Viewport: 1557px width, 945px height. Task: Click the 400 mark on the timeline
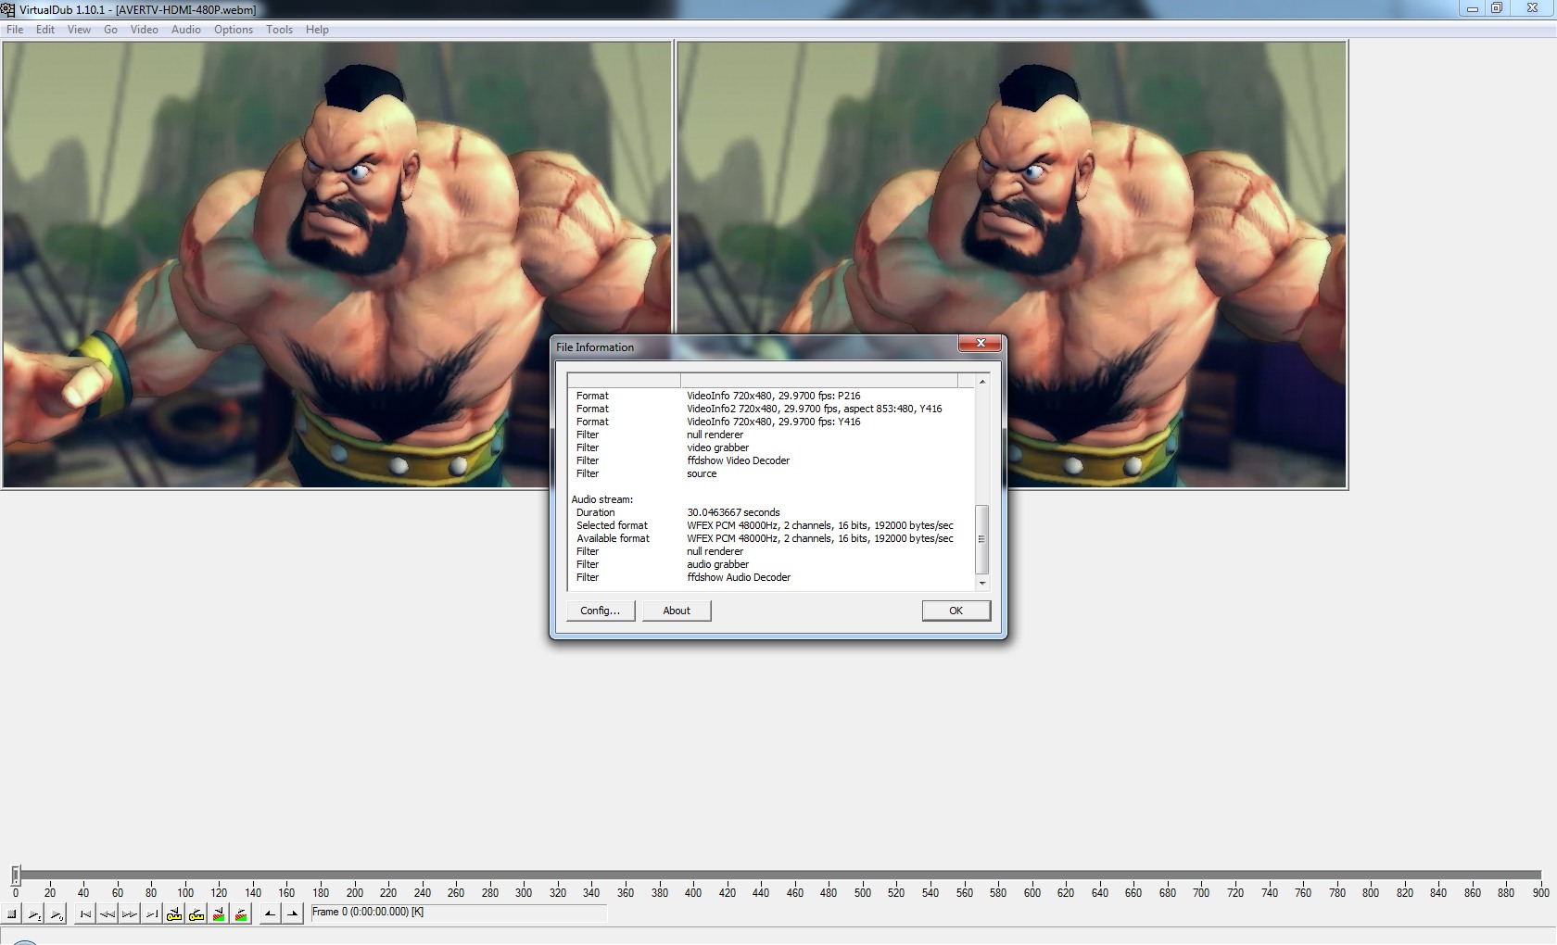pyautogui.click(x=693, y=893)
